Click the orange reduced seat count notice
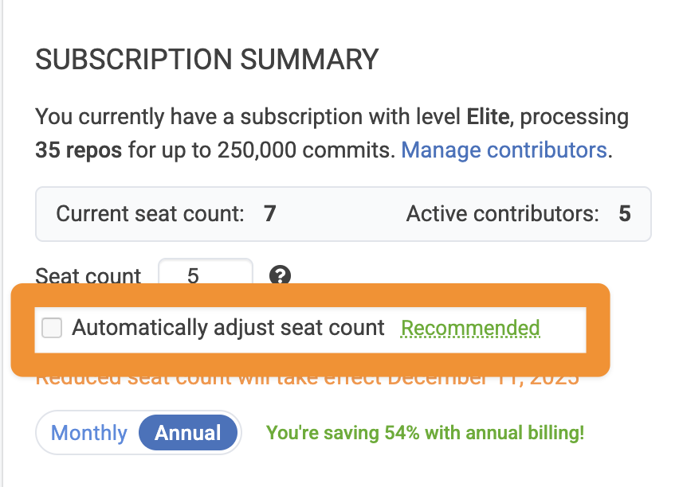 pos(307,380)
